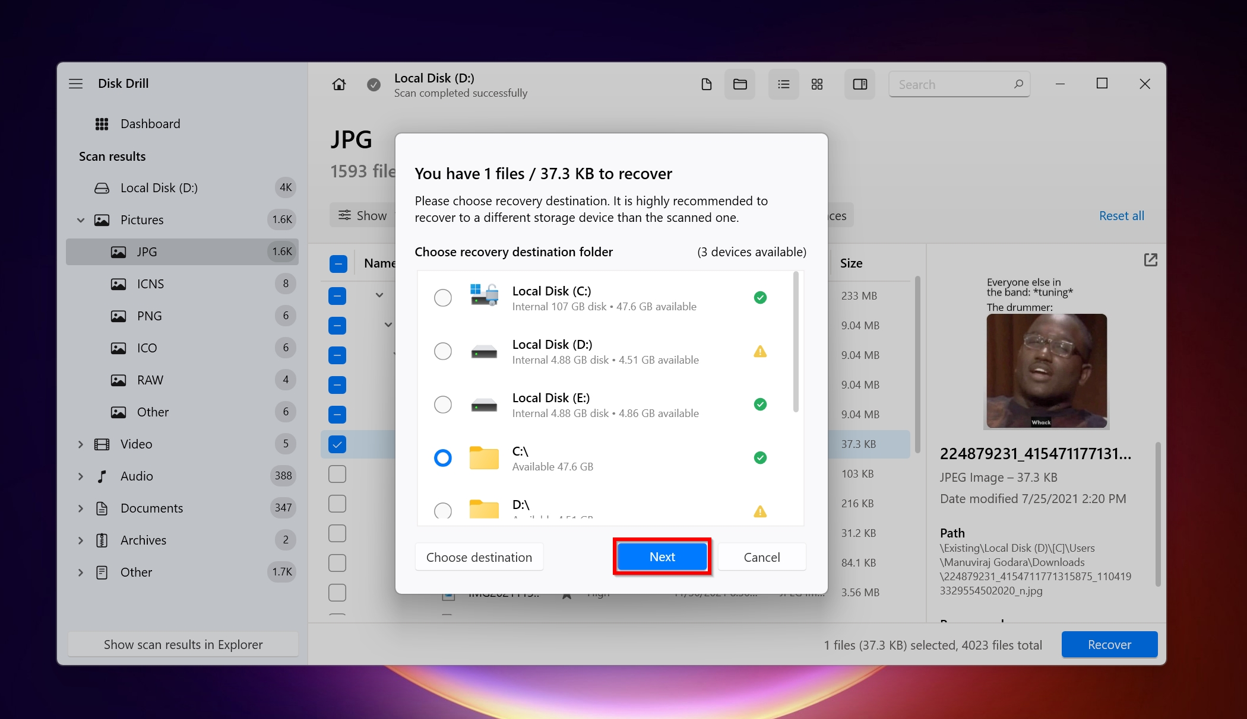The height and width of the screenshot is (719, 1247).
Task: Click the Audio note icon in sidebar
Action: tap(102, 476)
